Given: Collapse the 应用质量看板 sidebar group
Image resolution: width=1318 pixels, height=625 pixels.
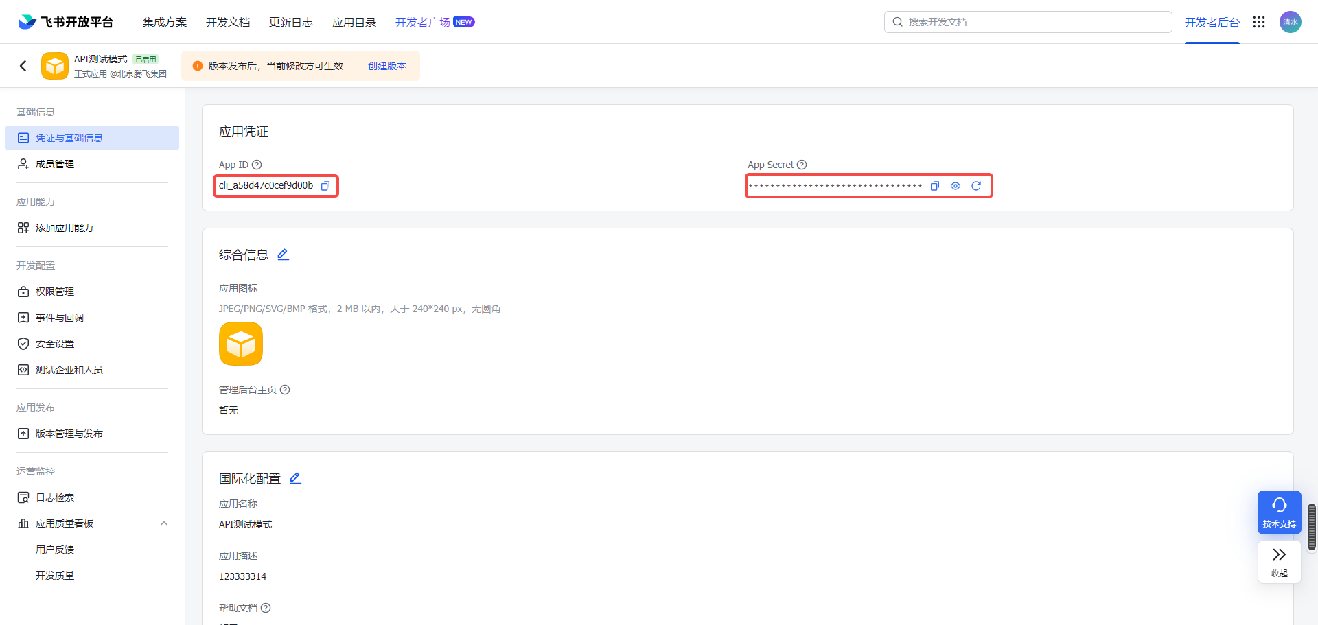Looking at the screenshot, I should click(x=164, y=523).
